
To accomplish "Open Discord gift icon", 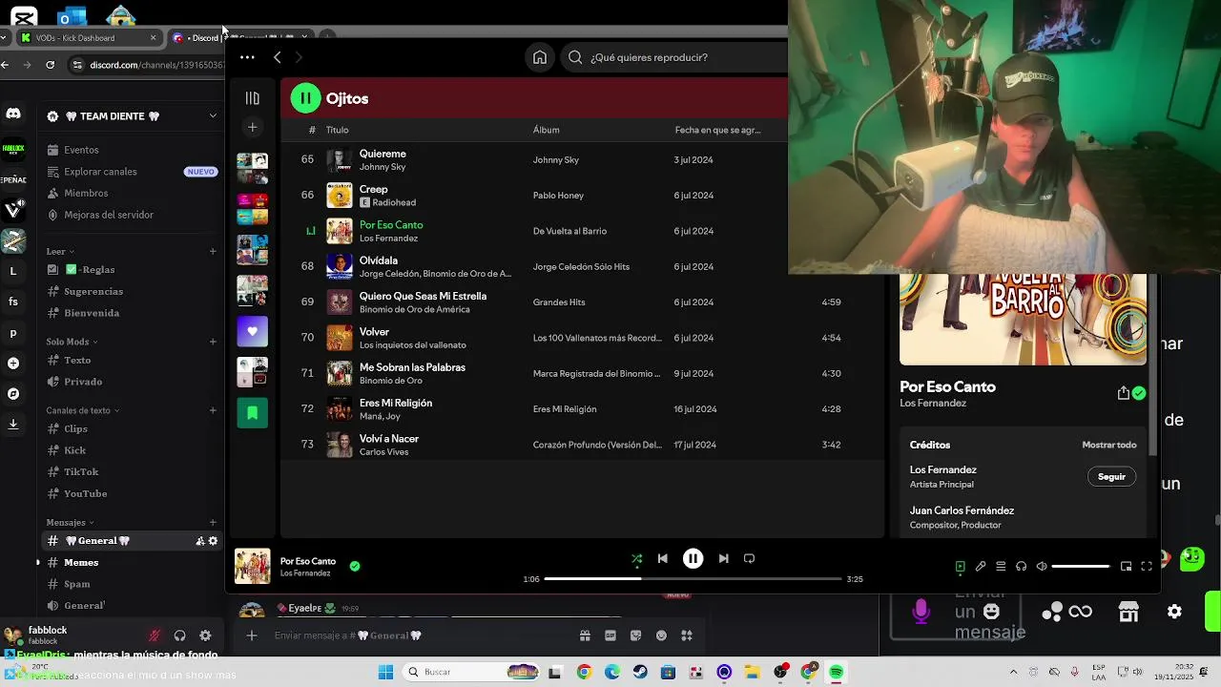I will (585, 635).
